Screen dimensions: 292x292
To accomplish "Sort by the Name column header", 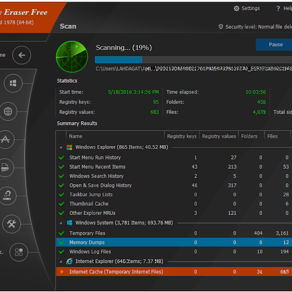I will [115, 136].
